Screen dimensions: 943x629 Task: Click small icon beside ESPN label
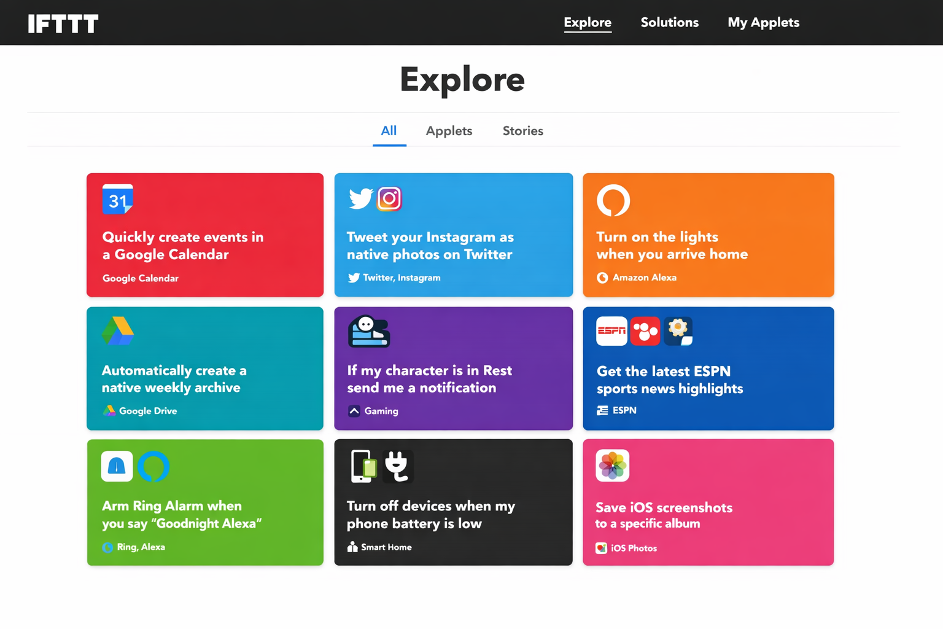(602, 410)
